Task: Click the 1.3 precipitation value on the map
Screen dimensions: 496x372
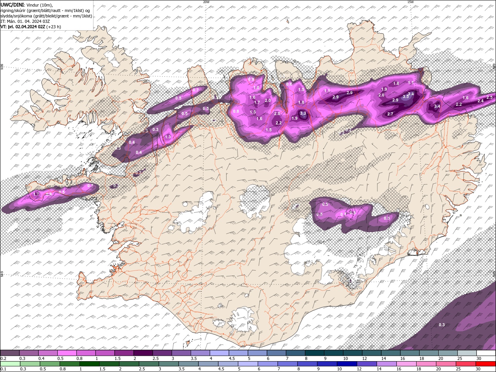Action: [x=168, y=137]
